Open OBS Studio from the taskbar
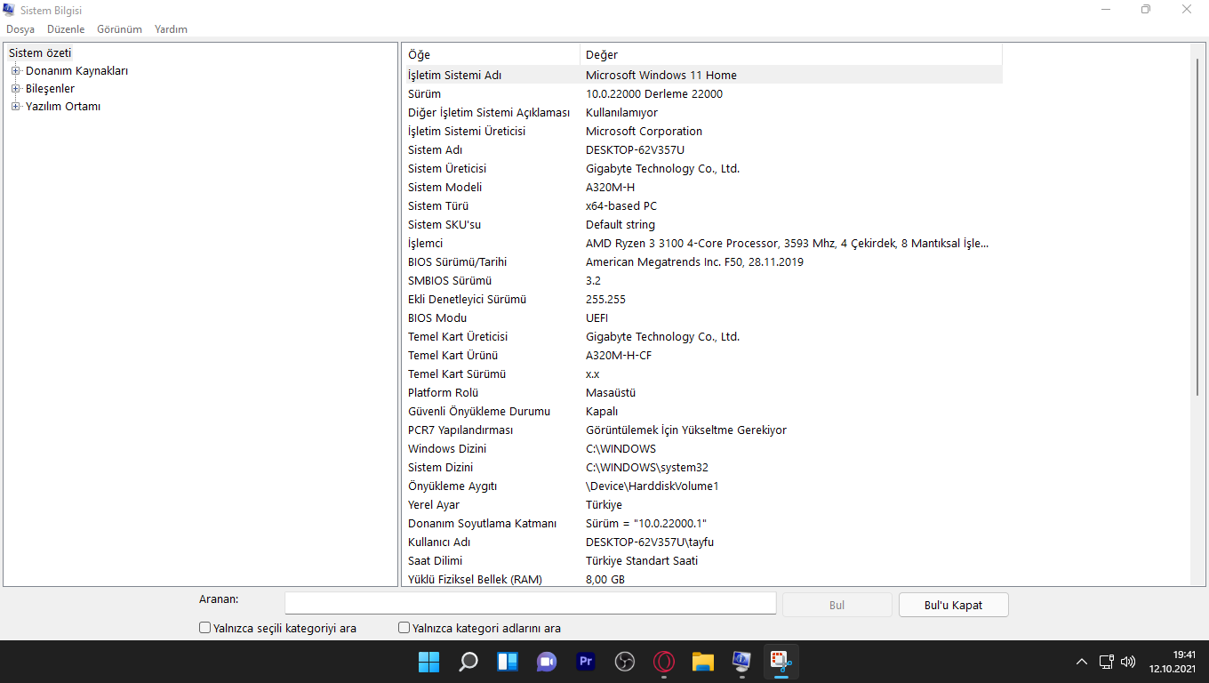Screen dimensions: 1209x683 [625, 662]
